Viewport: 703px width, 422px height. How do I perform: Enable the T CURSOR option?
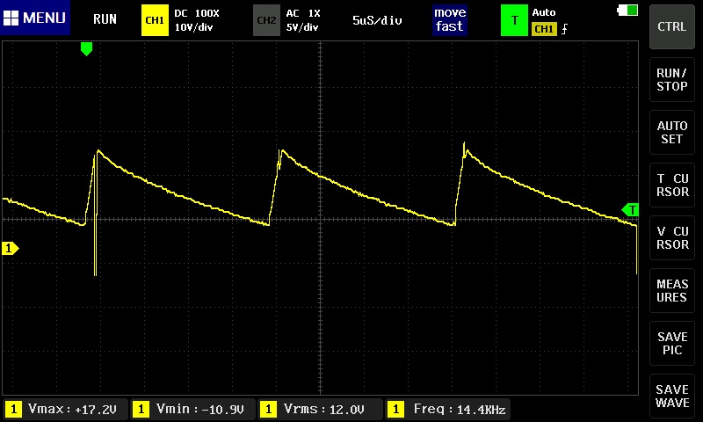pos(672,185)
